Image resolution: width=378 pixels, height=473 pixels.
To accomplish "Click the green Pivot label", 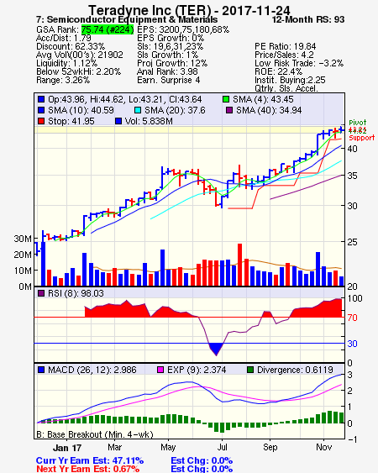I will tap(358, 123).
